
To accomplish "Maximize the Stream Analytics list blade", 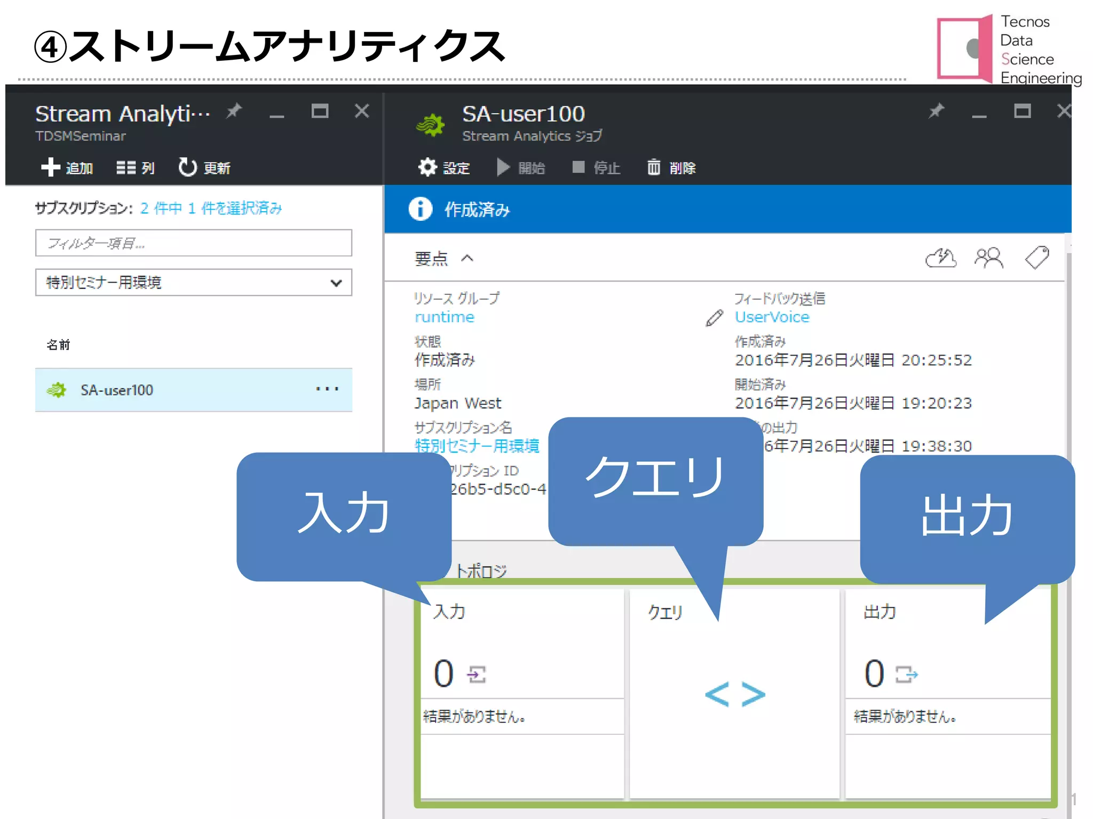I will (x=320, y=111).
